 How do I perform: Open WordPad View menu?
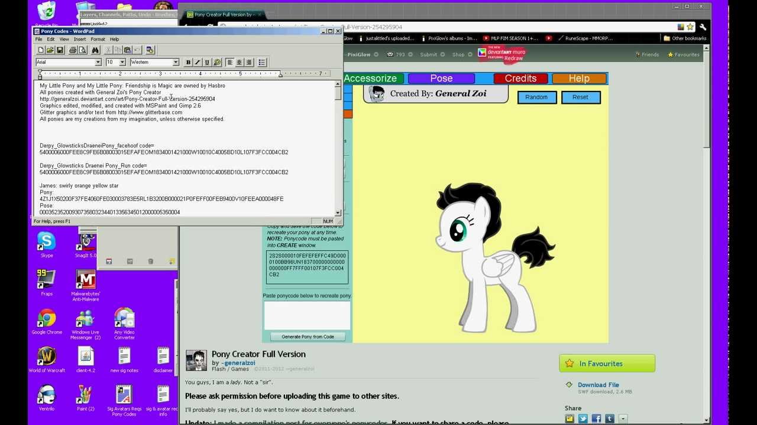64,40
